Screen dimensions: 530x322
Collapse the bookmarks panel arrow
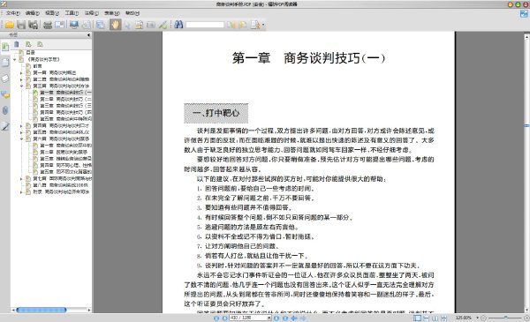point(88,34)
